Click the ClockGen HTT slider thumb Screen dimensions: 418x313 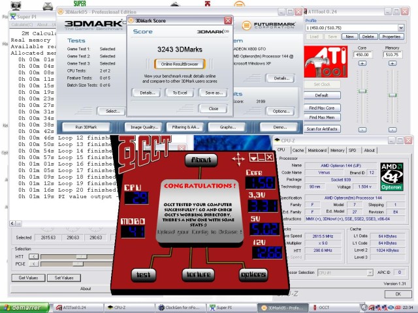[81, 257]
